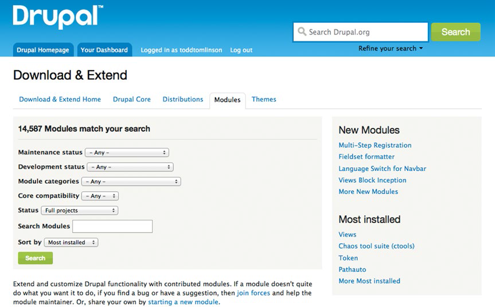Open Your Dashboard tab
The height and width of the screenshot is (307, 495).
pyautogui.click(x=104, y=50)
